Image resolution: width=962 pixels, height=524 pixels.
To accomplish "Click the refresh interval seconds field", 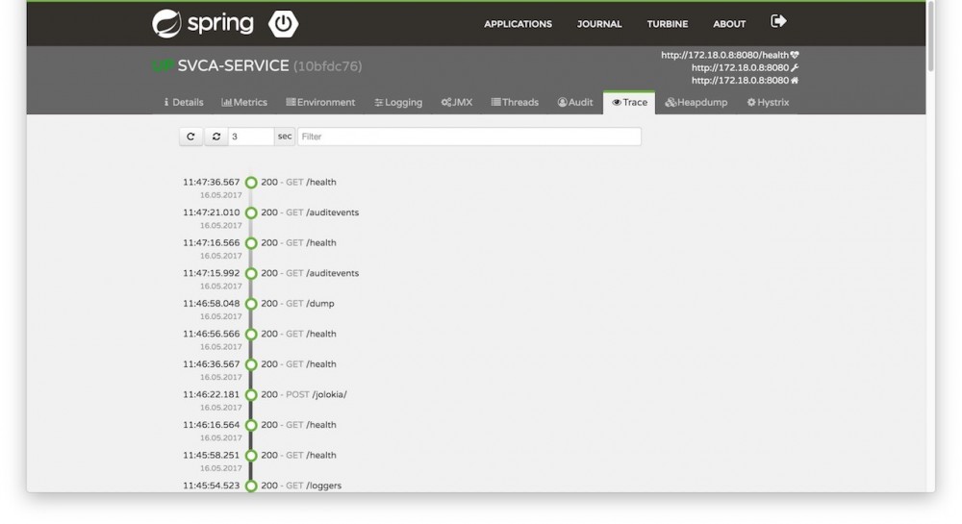I will [x=250, y=137].
